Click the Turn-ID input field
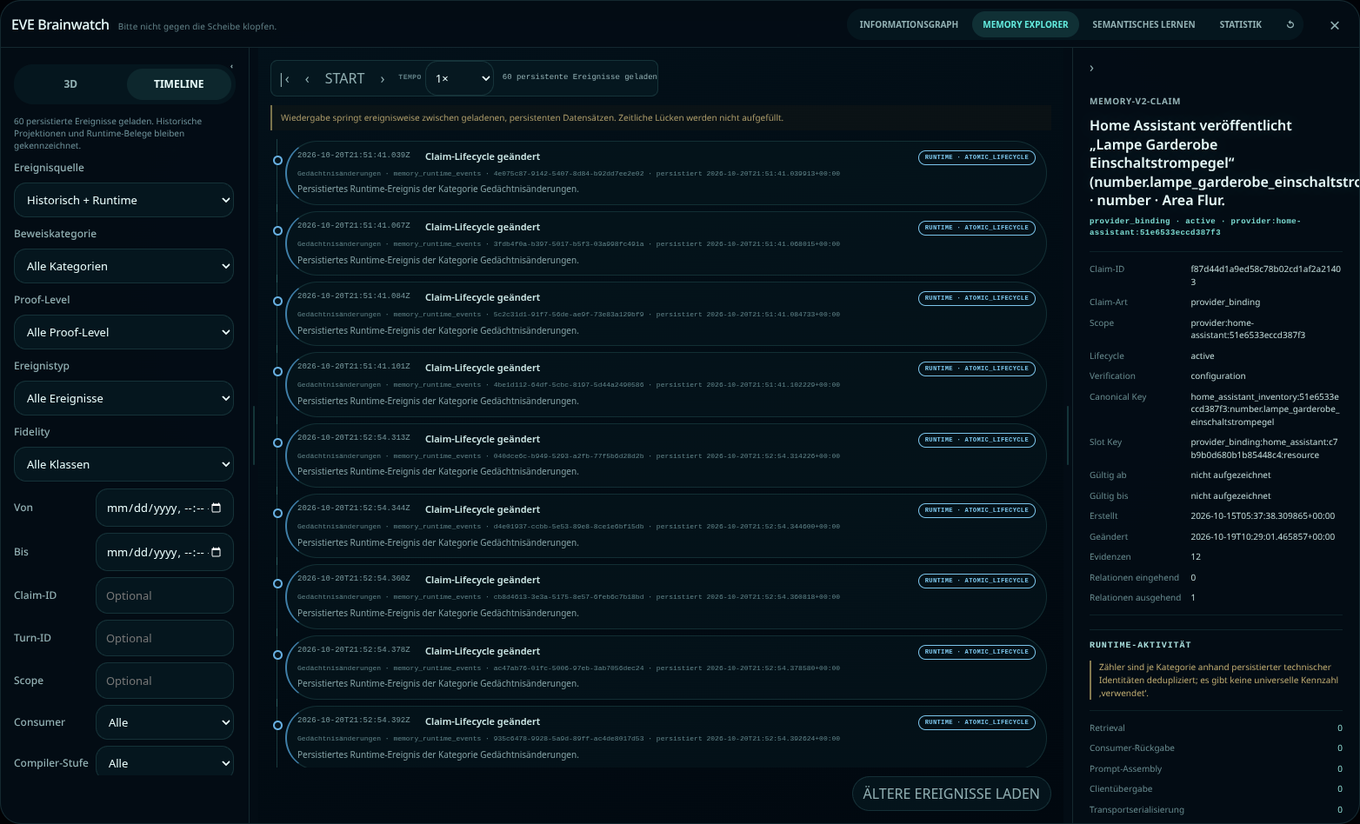The height and width of the screenshot is (824, 1360). pos(164,638)
